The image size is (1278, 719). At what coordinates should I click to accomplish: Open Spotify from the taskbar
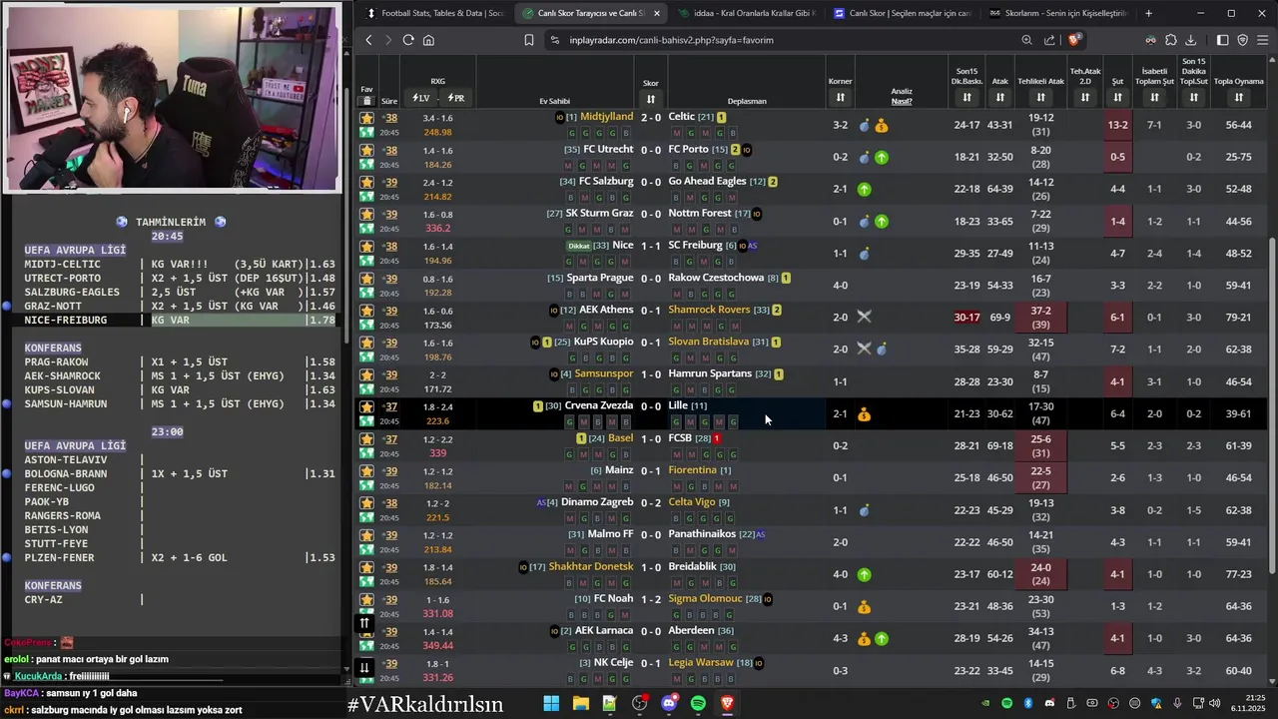tap(698, 703)
